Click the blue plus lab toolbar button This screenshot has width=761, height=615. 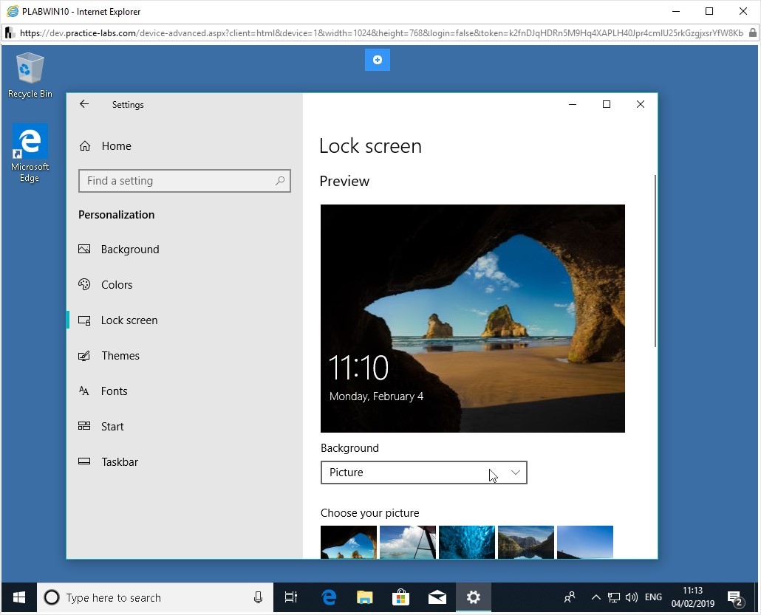click(378, 60)
